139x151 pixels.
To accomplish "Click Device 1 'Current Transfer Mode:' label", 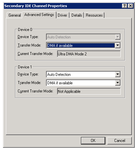I will click(x=35, y=91).
